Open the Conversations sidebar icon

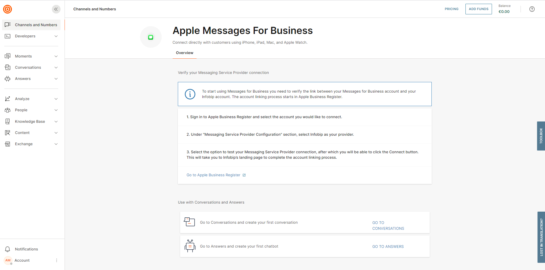click(7, 67)
